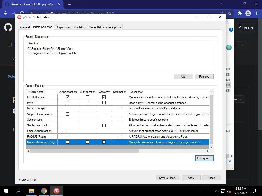Click the muted volume tray icon

229,191
